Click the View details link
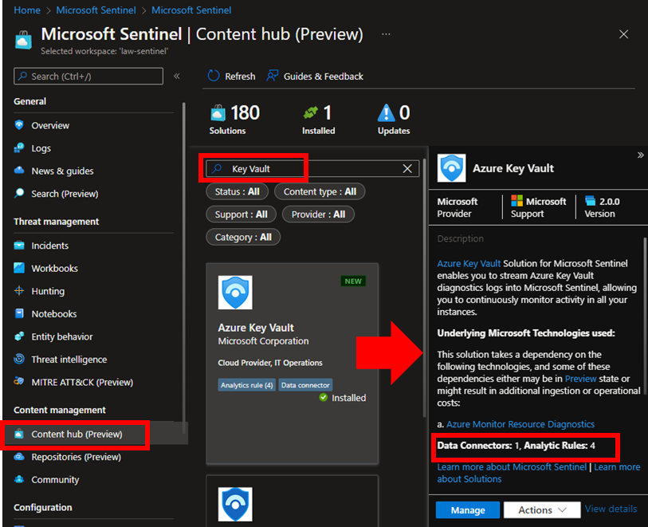This screenshot has width=648, height=527. [x=611, y=509]
